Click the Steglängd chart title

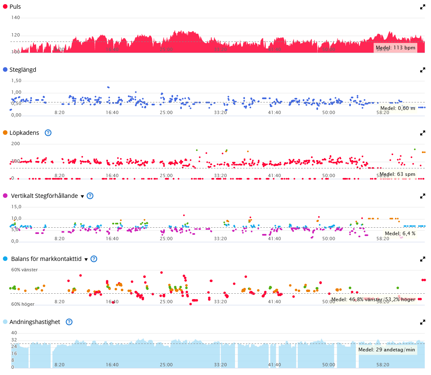coord(23,70)
